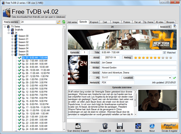Image resolution: width=181 pixels, height=134 pixels.
Task: Expand Season 01 node
Action: (12, 39)
